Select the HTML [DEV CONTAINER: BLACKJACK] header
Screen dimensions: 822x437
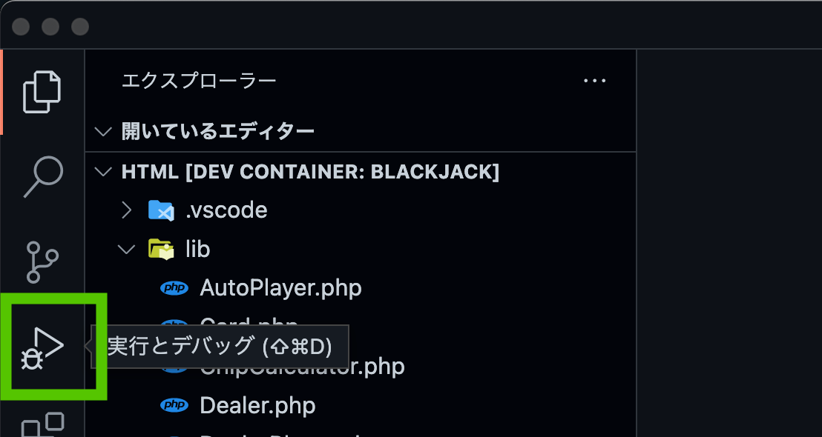point(312,171)
